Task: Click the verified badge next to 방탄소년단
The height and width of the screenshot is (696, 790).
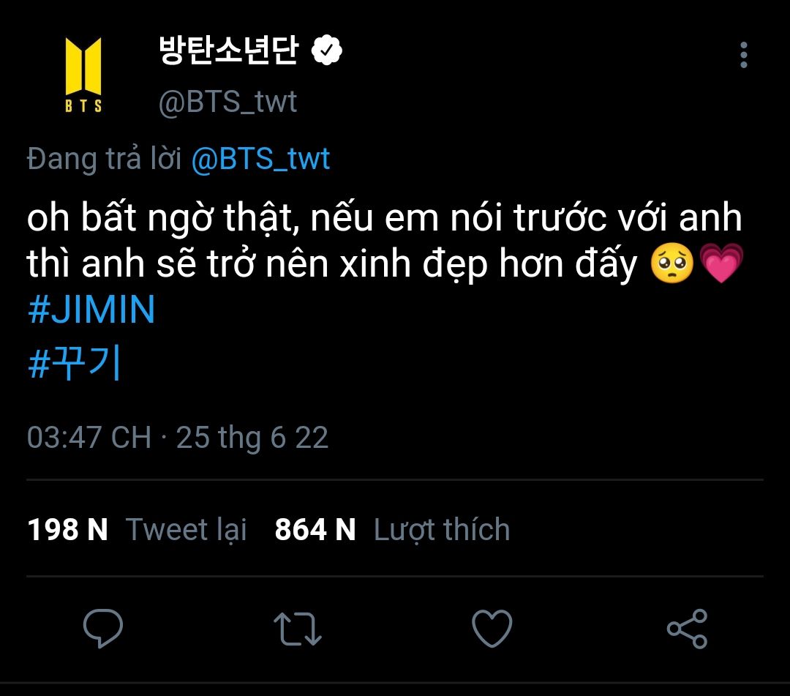Action: 328,50
